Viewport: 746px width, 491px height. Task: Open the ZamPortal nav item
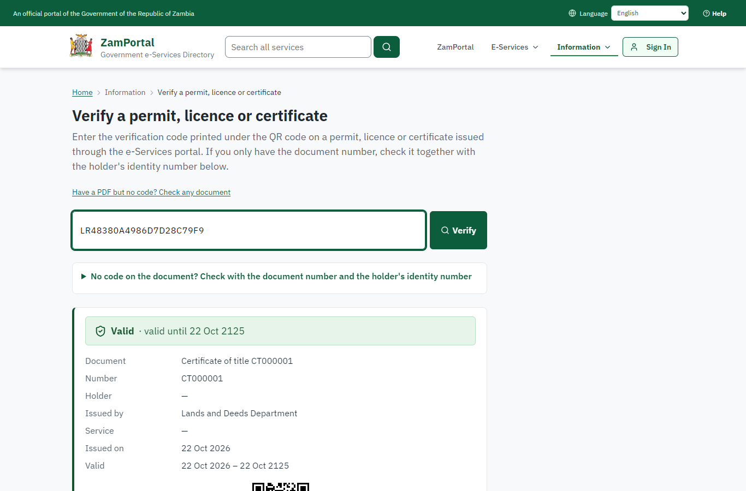pyautogui.click(x=455, y=47)
